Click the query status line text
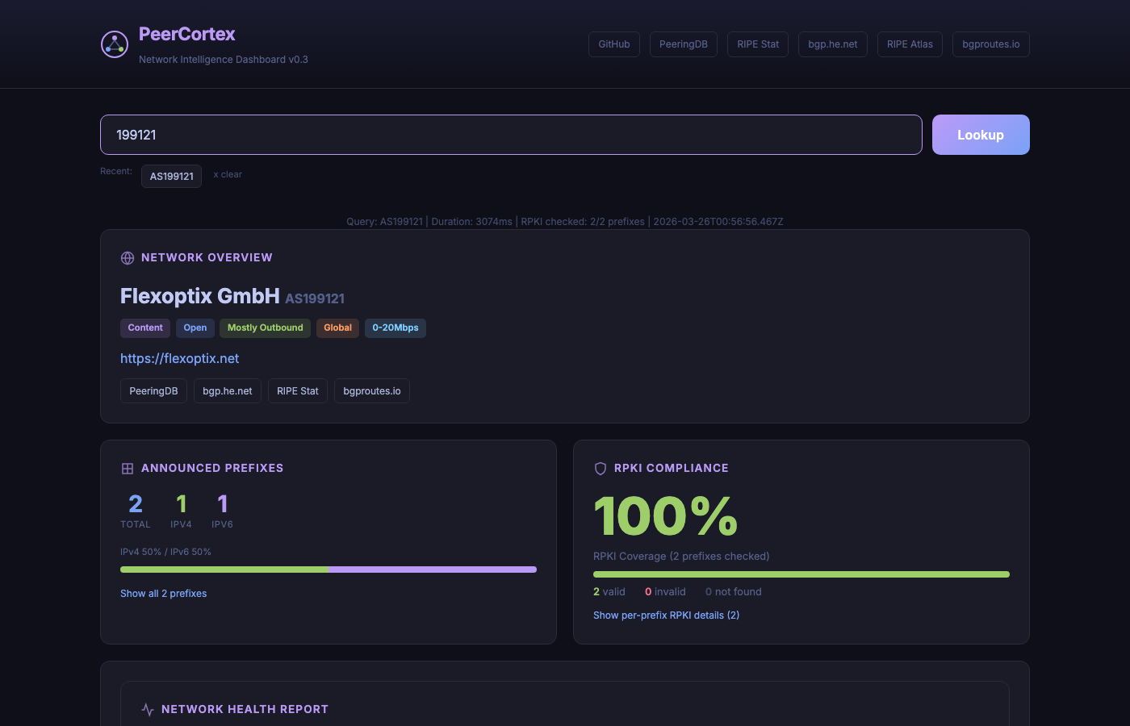Image resolution: width=1130 pixels, height=726 pixels. [x=565, y=222]
